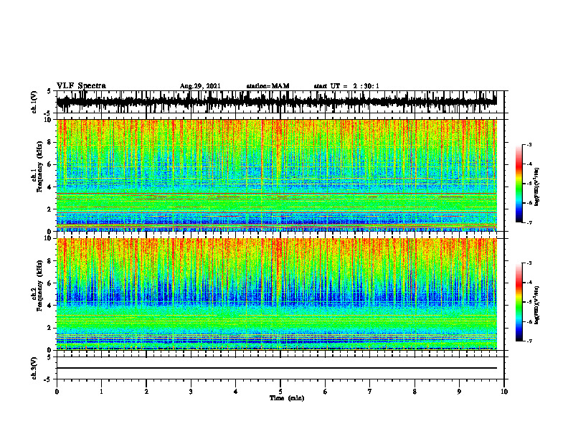The height and width of the screenshot is (439, 568).
Task: Select the ch.1 colorbar log(PSD) label
Action: (537, 187)
